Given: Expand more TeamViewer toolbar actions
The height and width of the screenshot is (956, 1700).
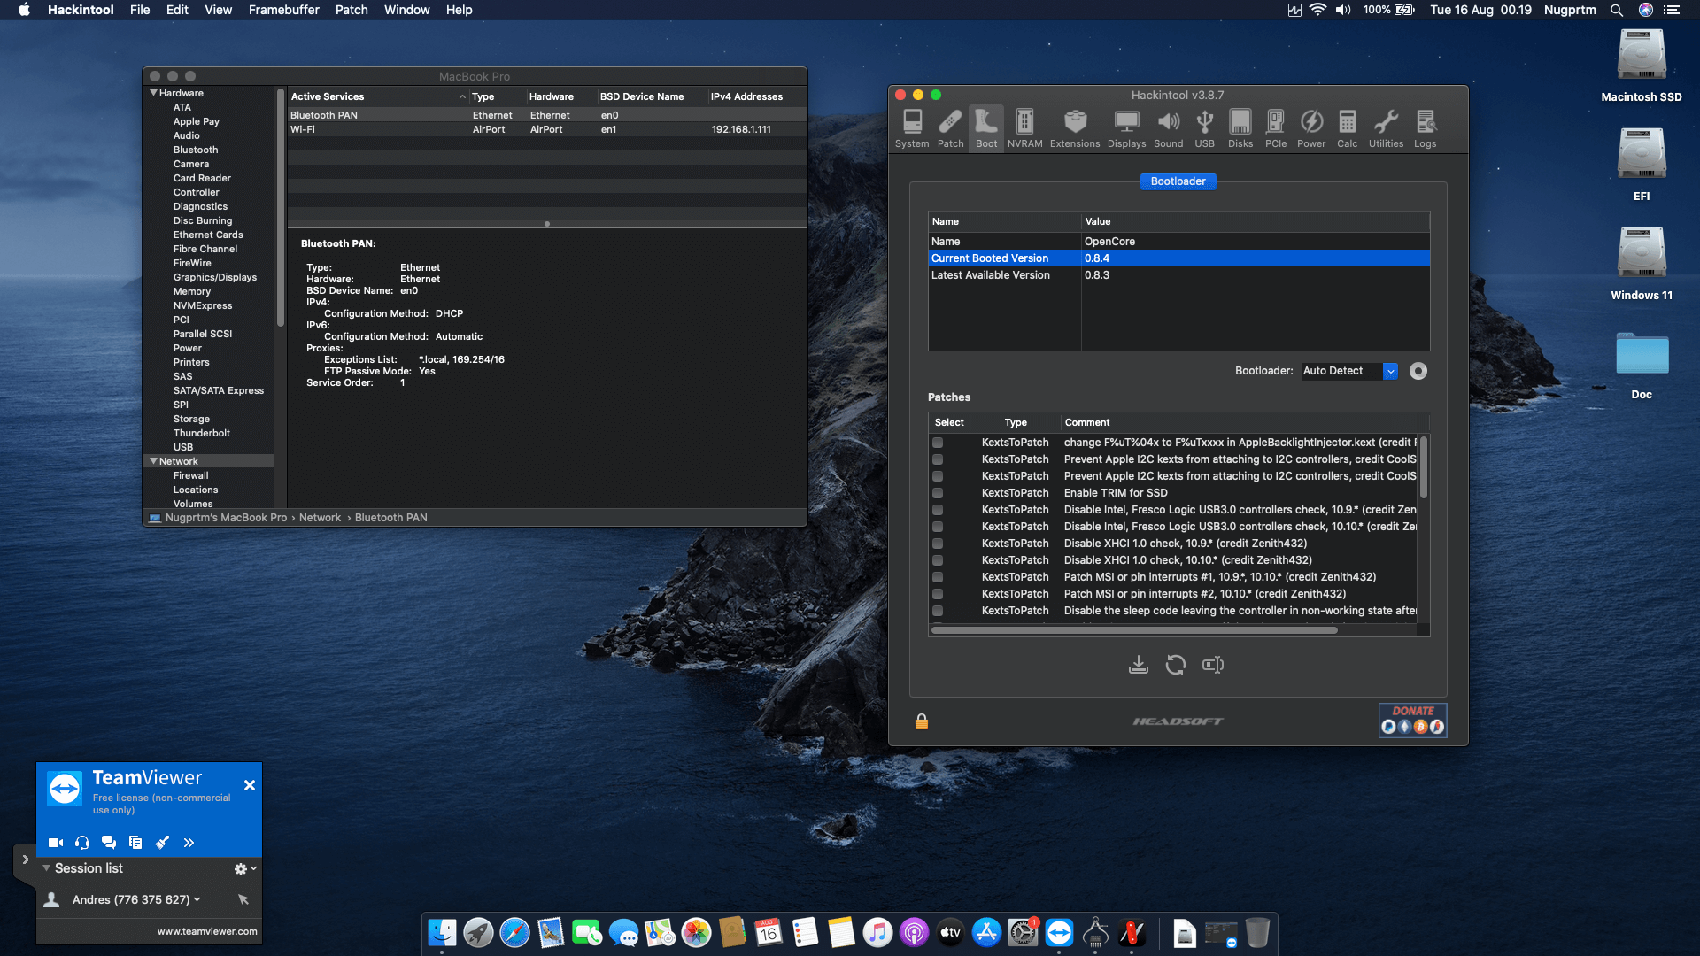Looking at the screenshot, I should coord(189,843).
